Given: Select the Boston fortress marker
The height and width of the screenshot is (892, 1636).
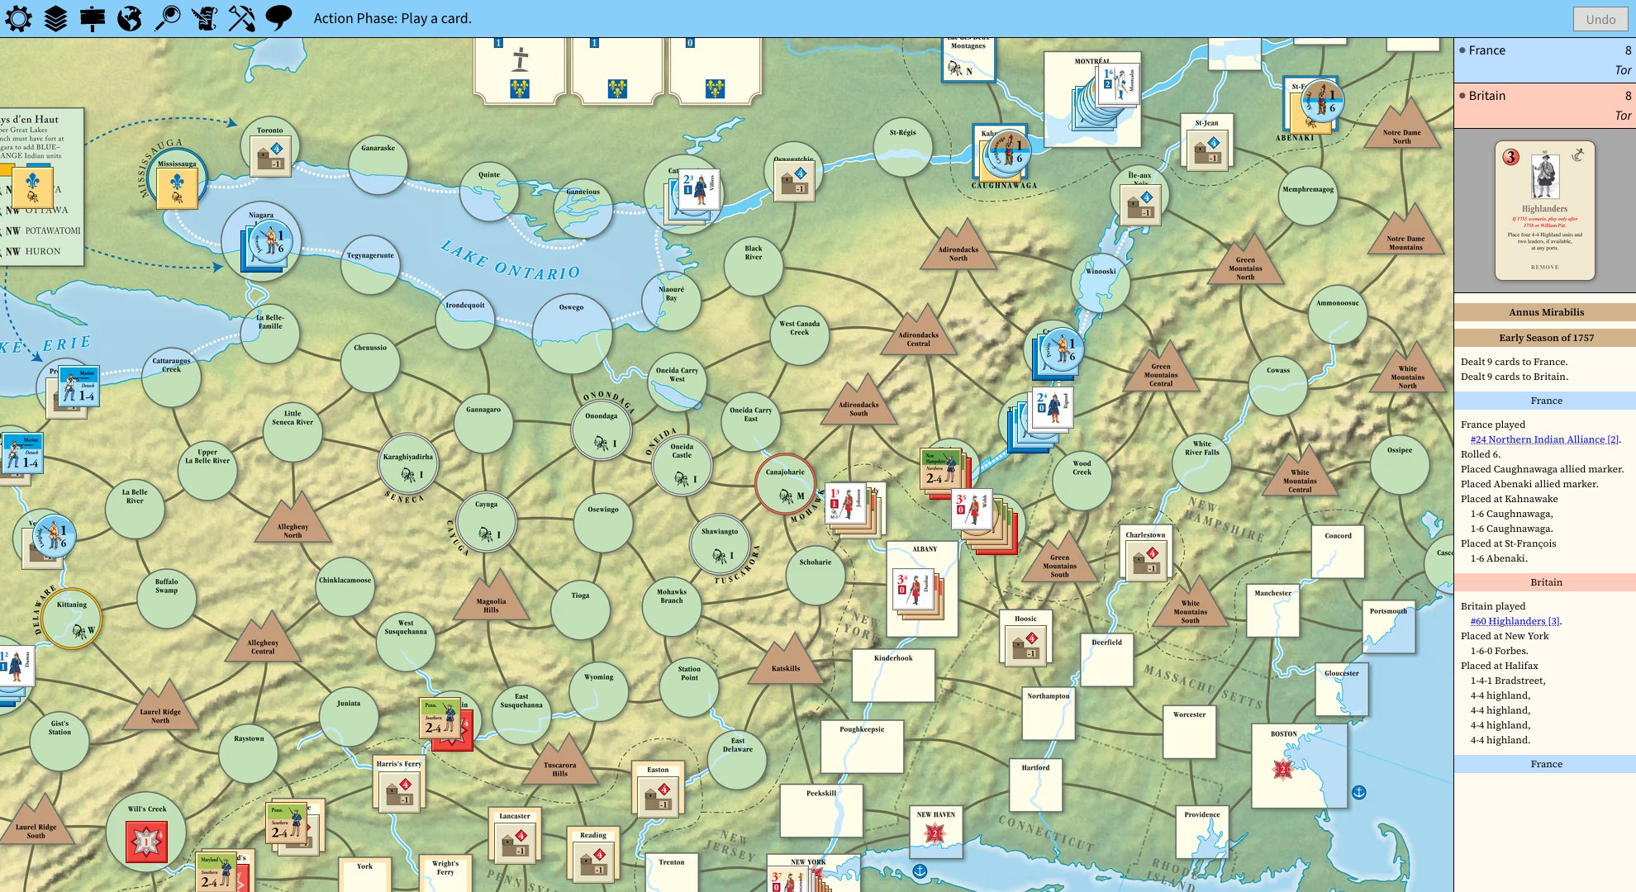Looking at the screenshot, I should [x=1282, y=770].
